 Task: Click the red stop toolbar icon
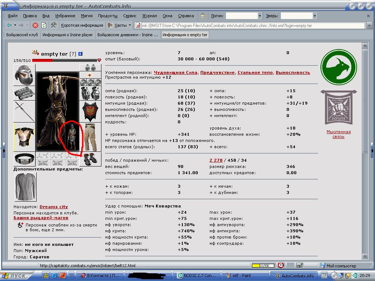pos(35,25)
